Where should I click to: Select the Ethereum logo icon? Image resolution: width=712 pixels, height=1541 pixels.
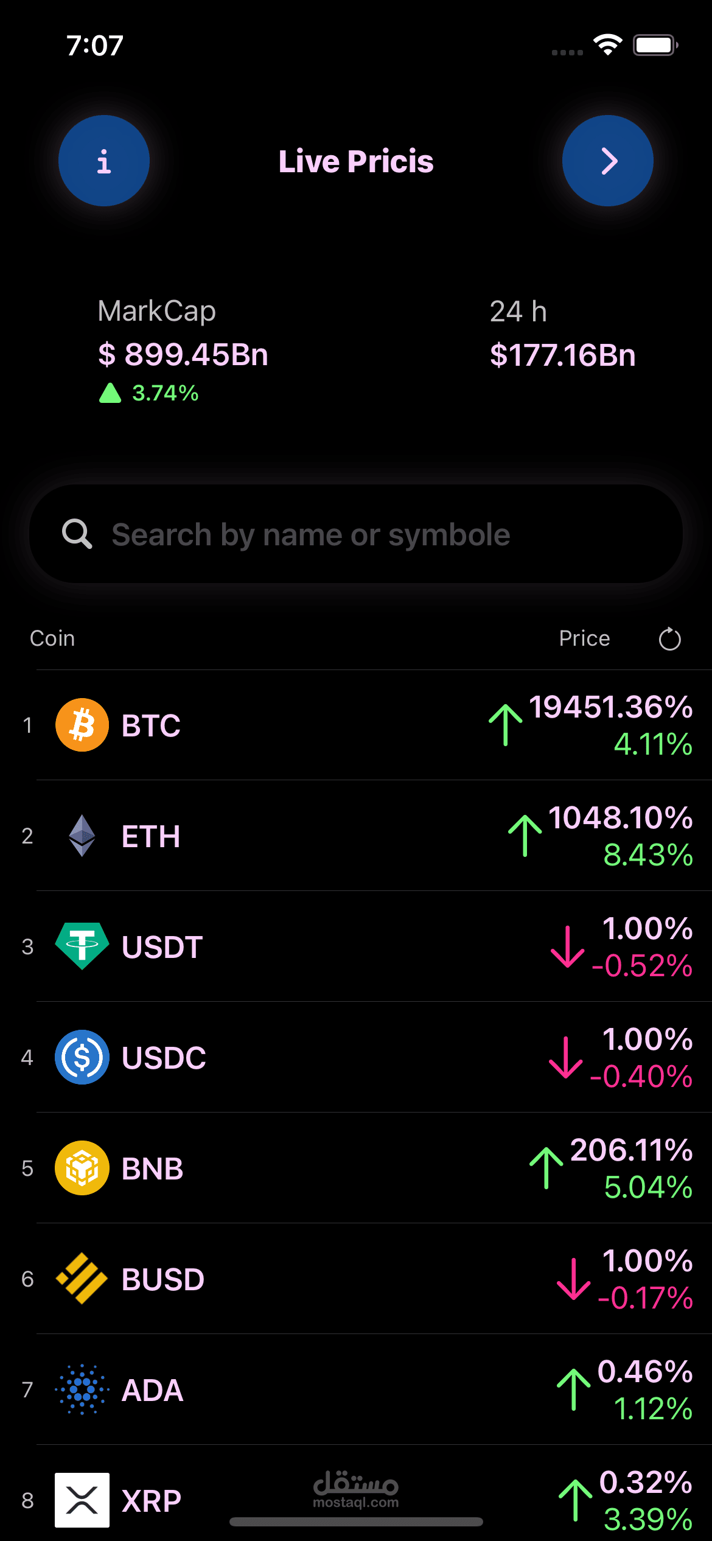pyautogui.click(x=82, y=836)
